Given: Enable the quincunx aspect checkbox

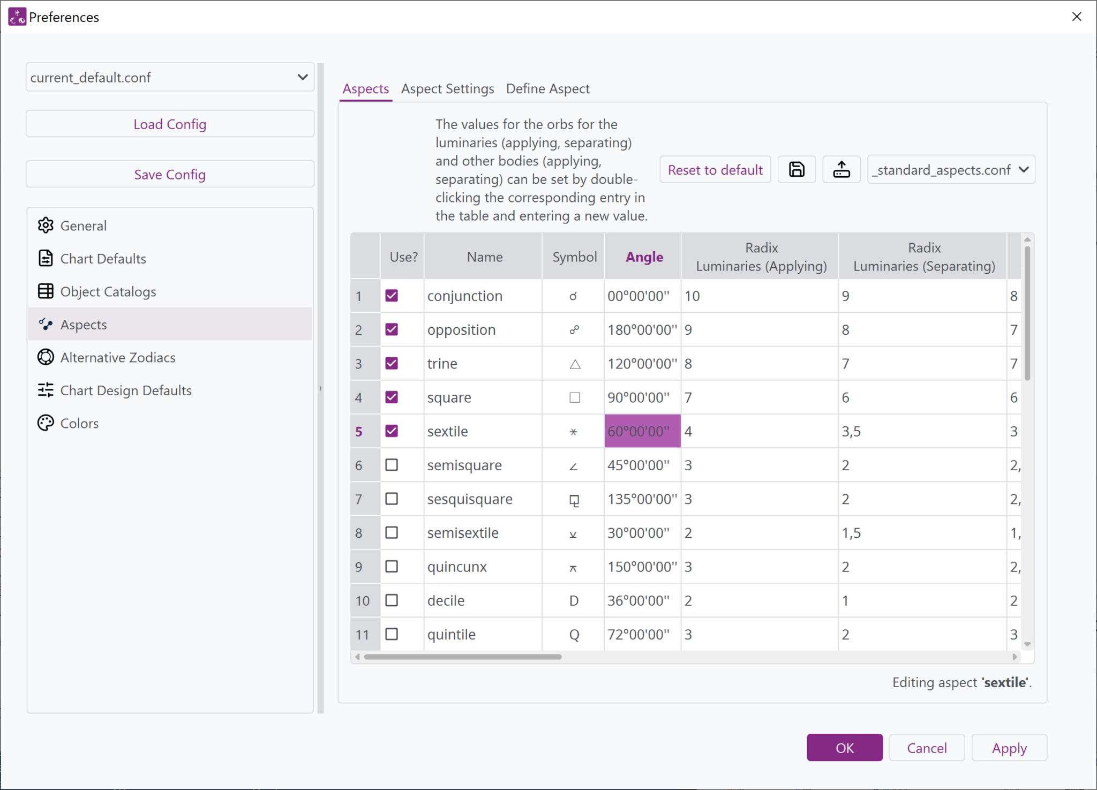Looking at the screenshot, I should click(392, 567).
